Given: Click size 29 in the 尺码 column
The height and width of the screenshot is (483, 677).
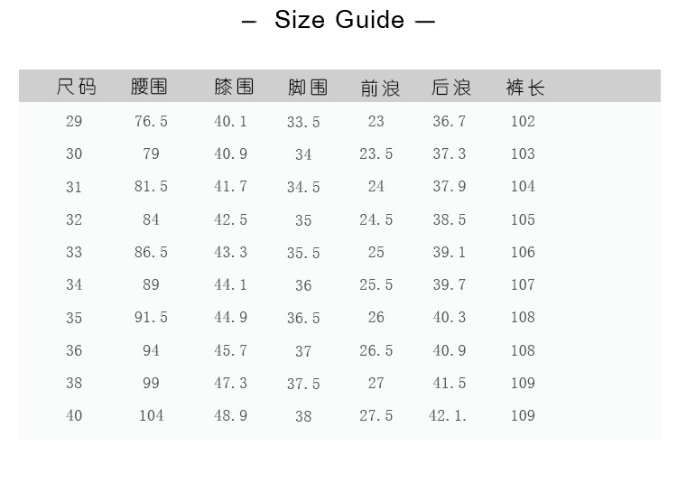Looking at the screenshot, I should coord(74,121).
